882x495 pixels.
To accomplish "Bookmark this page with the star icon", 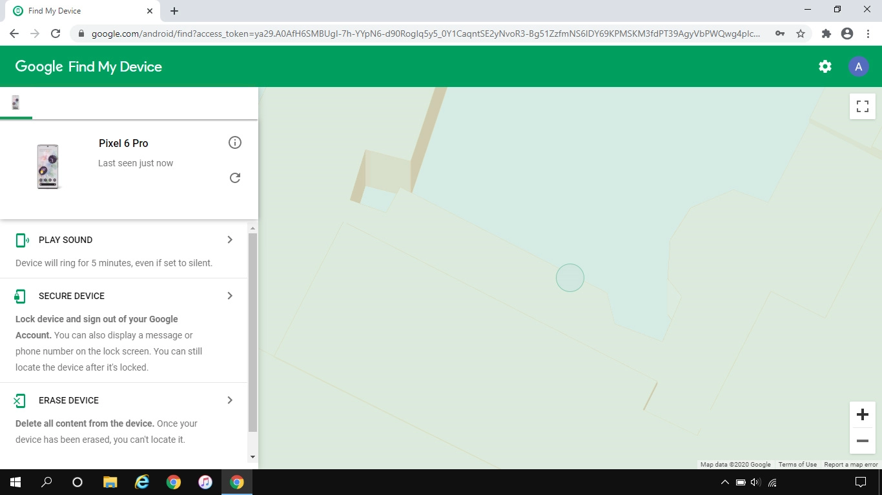I will [x=801, y=34].
